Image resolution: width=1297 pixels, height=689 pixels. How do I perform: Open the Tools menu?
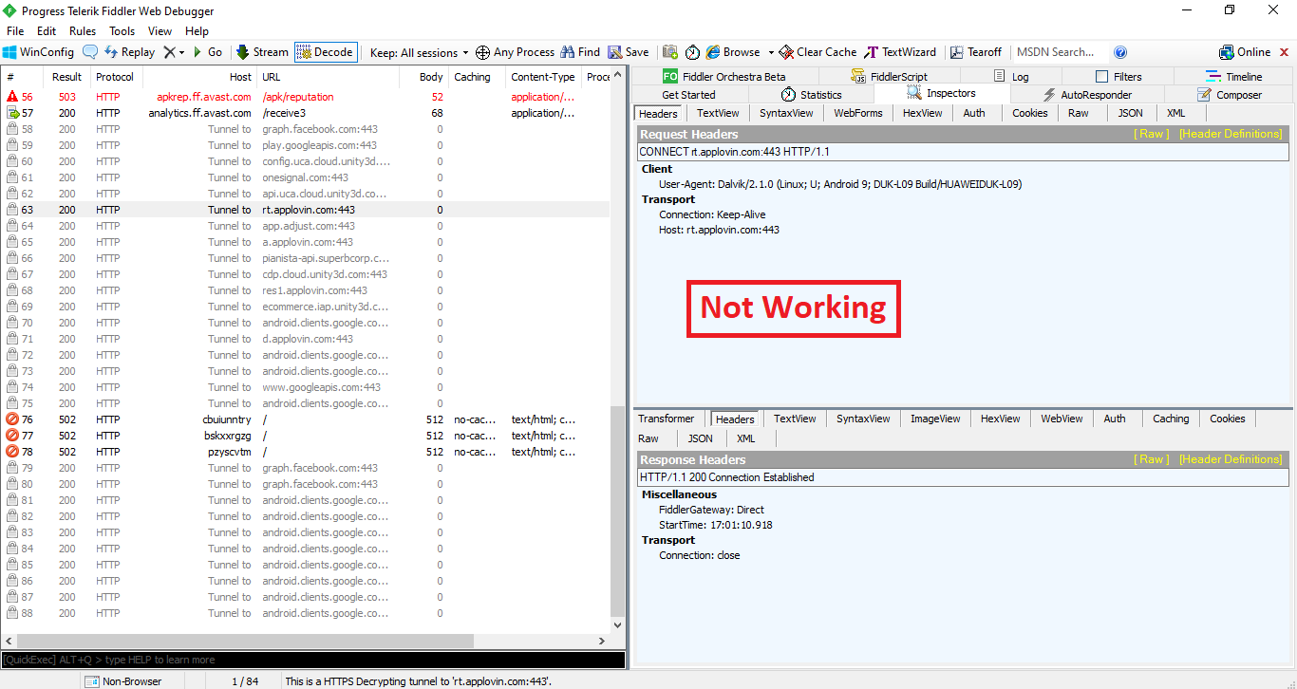[122, 31]
